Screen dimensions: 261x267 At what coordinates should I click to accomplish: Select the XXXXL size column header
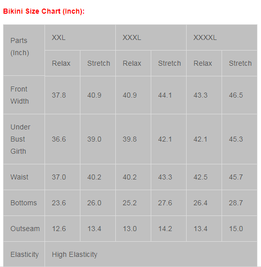222,37
